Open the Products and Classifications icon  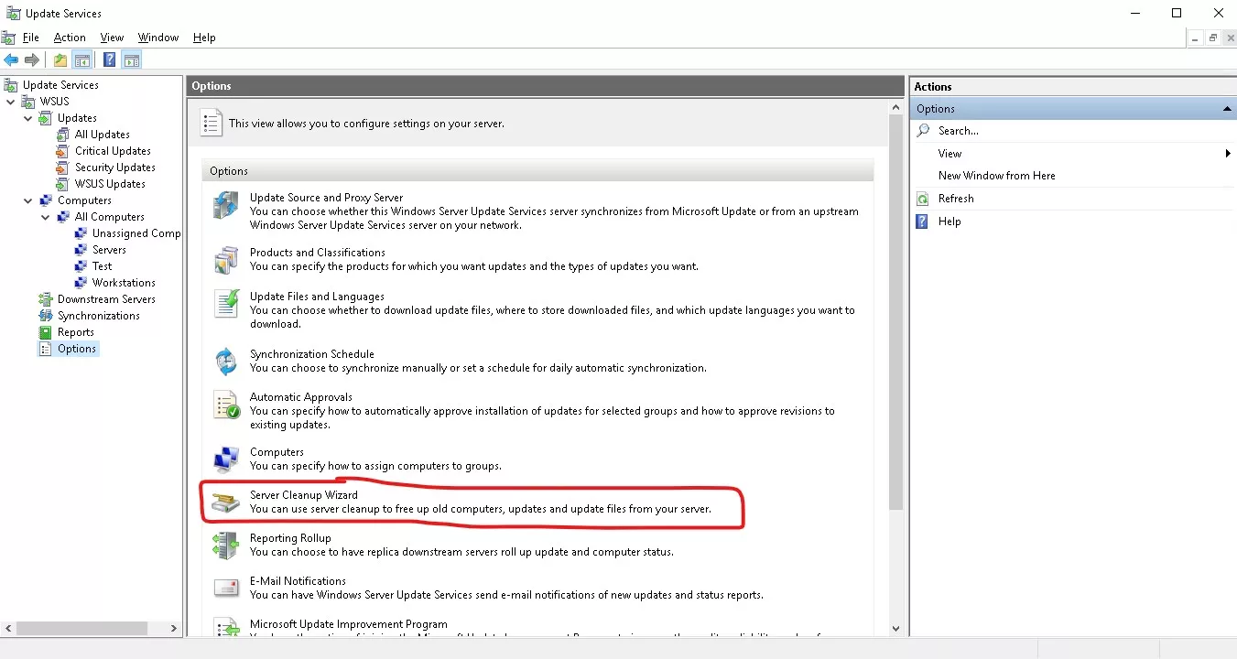click(225, 260)
